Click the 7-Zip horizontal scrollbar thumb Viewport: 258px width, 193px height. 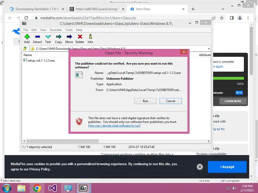pyautogui.click(x=62, y=141)
